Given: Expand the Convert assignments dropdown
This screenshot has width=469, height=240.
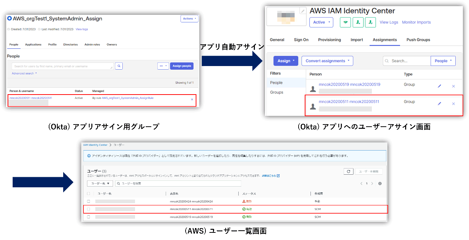Looking at the screenshot, I should coord(327,61).
